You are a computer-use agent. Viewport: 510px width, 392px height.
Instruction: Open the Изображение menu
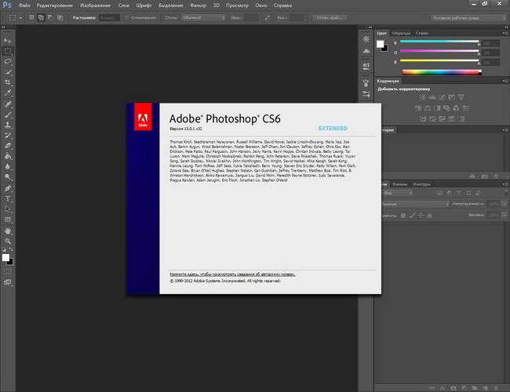coord(95,5)
